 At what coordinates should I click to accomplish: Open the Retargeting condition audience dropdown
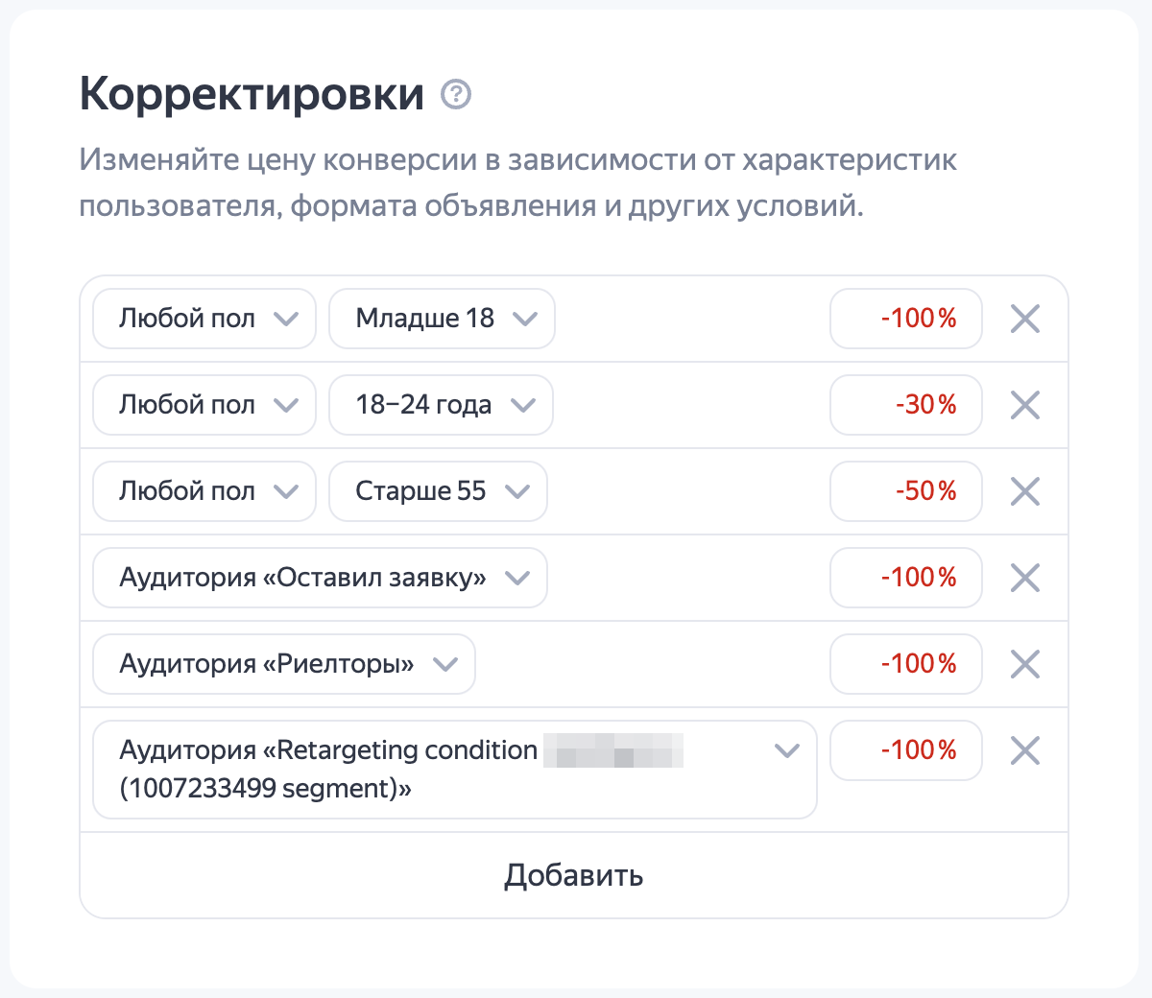click(454, 770)
